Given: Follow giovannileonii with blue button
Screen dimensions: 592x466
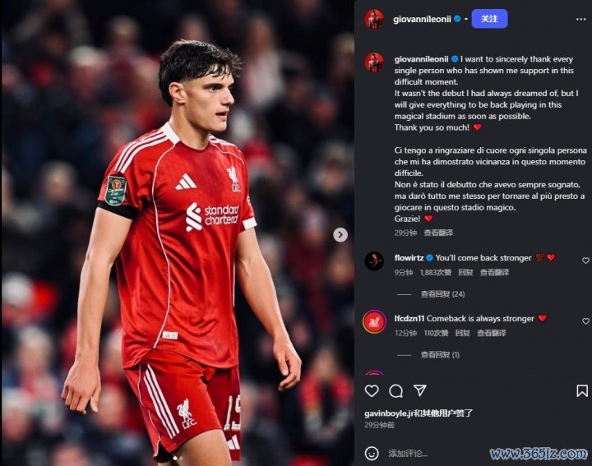Looking at the screenshot, I should 489,19.
